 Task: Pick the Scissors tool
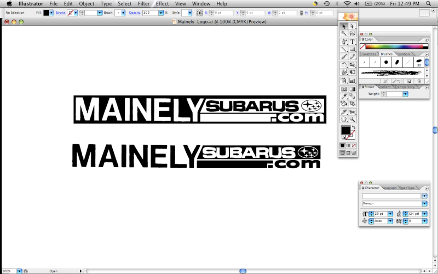tap(352, 112)
